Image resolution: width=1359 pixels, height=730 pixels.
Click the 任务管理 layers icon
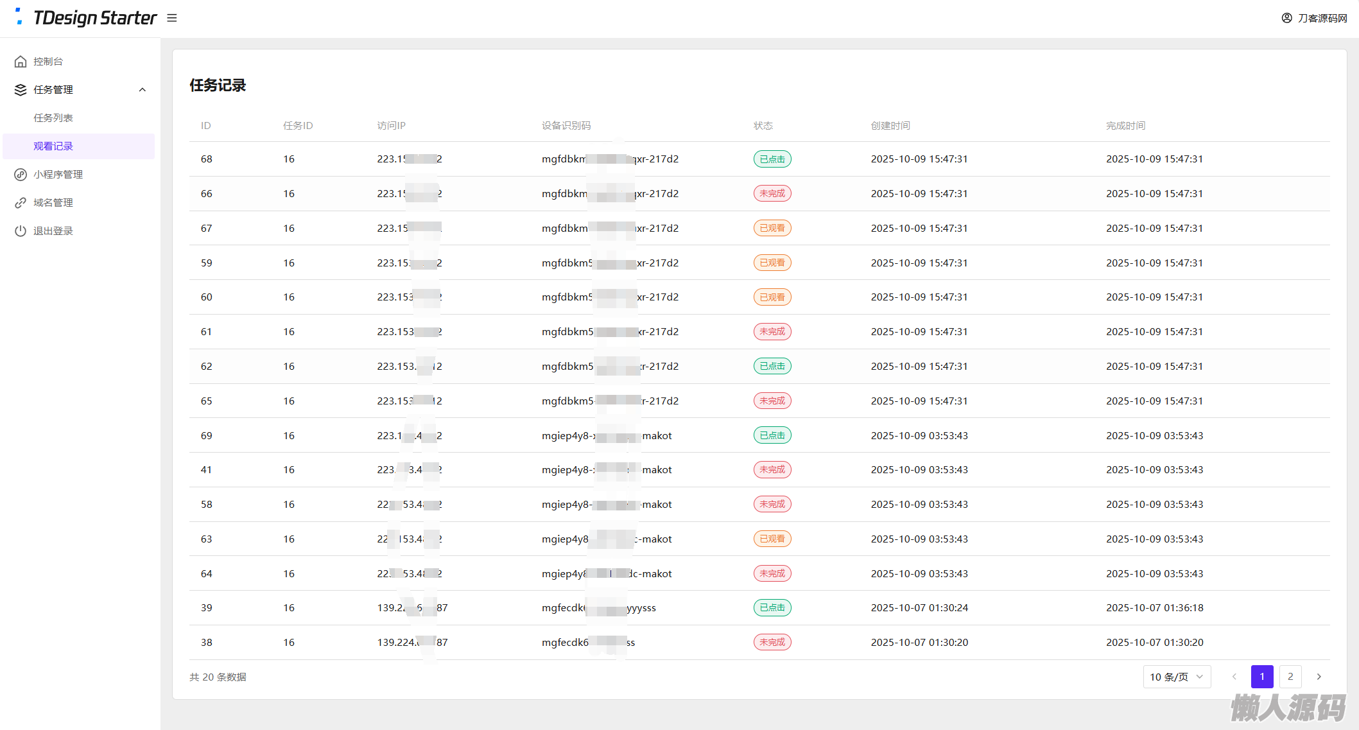click(21, 90)
